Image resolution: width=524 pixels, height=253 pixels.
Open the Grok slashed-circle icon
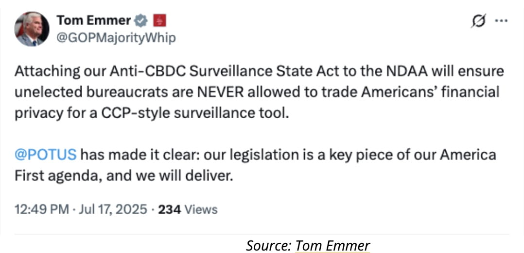pos(478,22)
